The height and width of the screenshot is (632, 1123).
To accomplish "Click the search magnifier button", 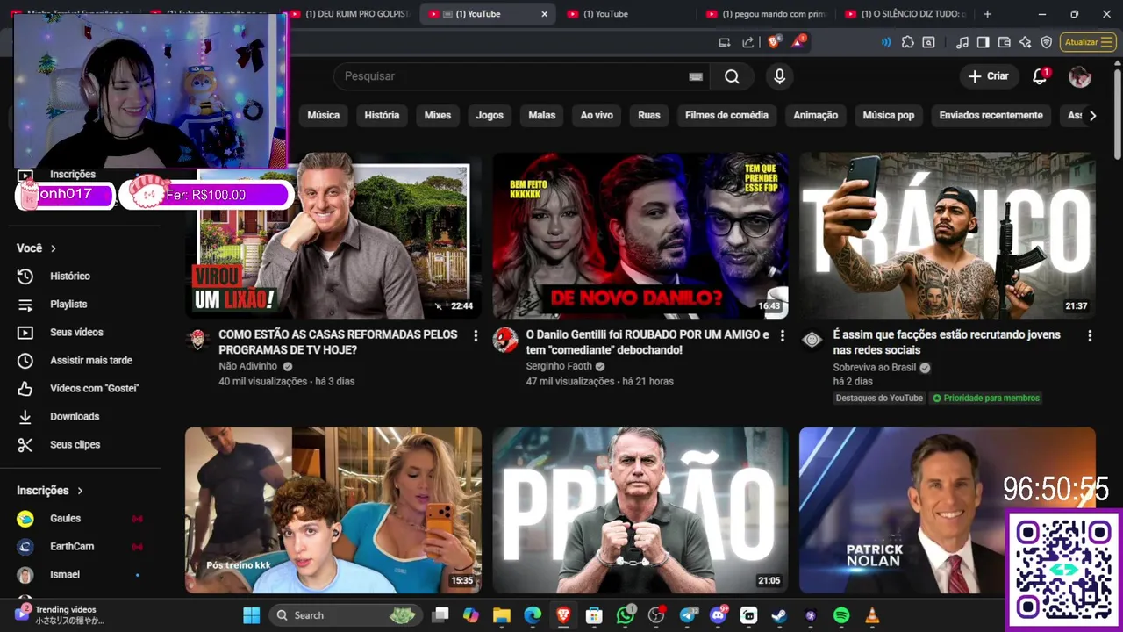I will (x=732, y=76).
